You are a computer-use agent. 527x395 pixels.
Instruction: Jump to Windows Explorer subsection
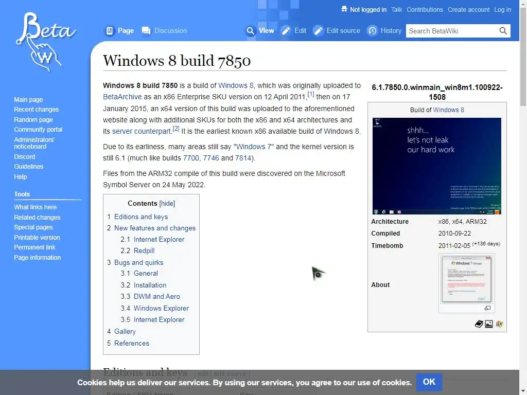click(161, 308)
